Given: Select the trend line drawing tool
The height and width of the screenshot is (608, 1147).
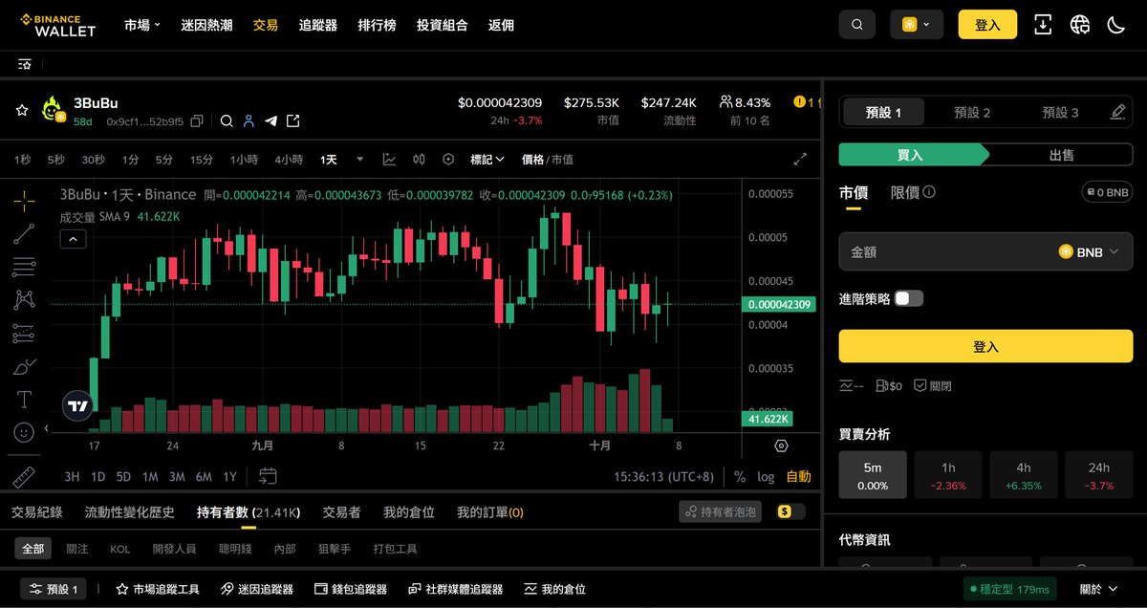Looking at the screenshot, I should coord(24,233).
